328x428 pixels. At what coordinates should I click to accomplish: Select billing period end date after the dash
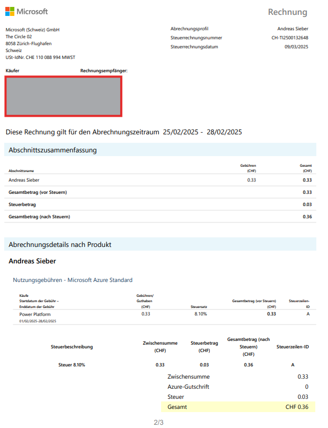224,132
